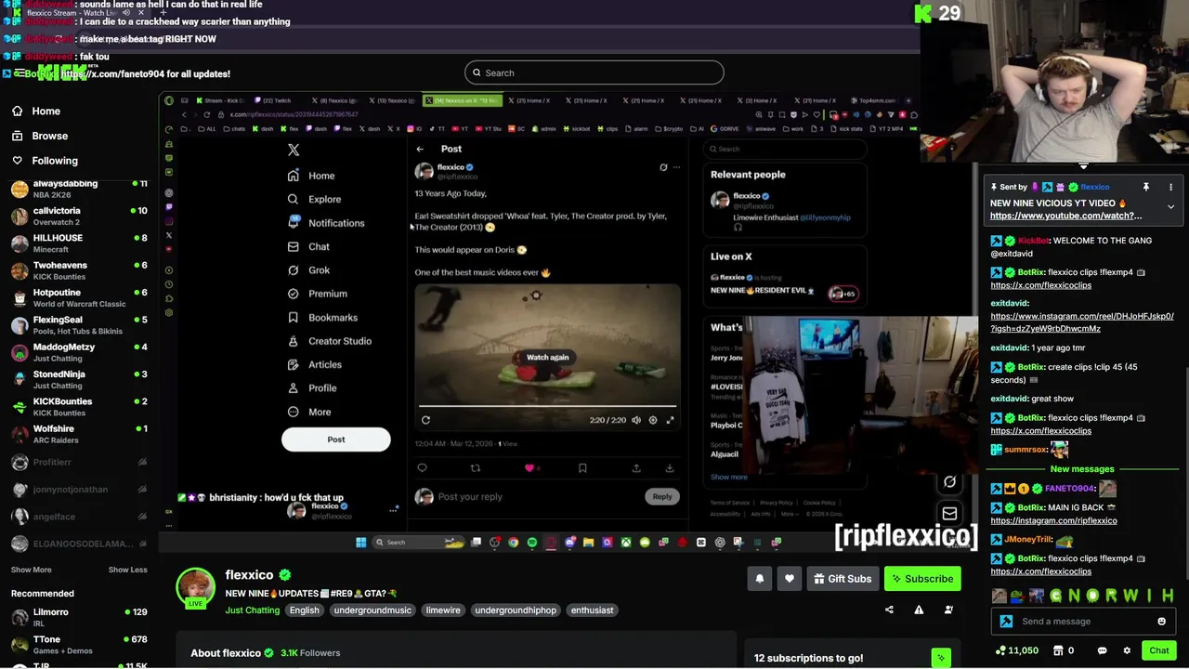Click notification bell next to Gift Subs

(759, 579)
